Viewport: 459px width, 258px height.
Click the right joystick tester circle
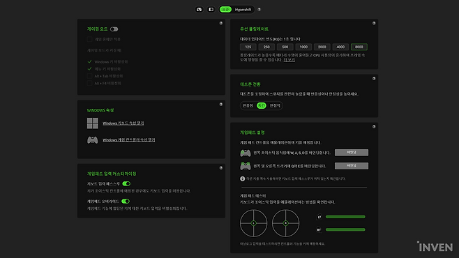coord(286,223)
